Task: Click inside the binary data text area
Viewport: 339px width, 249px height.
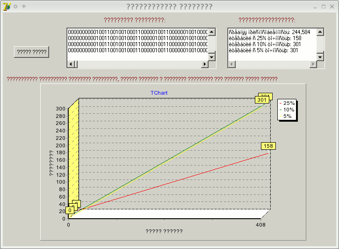Action: pos(137,47)
